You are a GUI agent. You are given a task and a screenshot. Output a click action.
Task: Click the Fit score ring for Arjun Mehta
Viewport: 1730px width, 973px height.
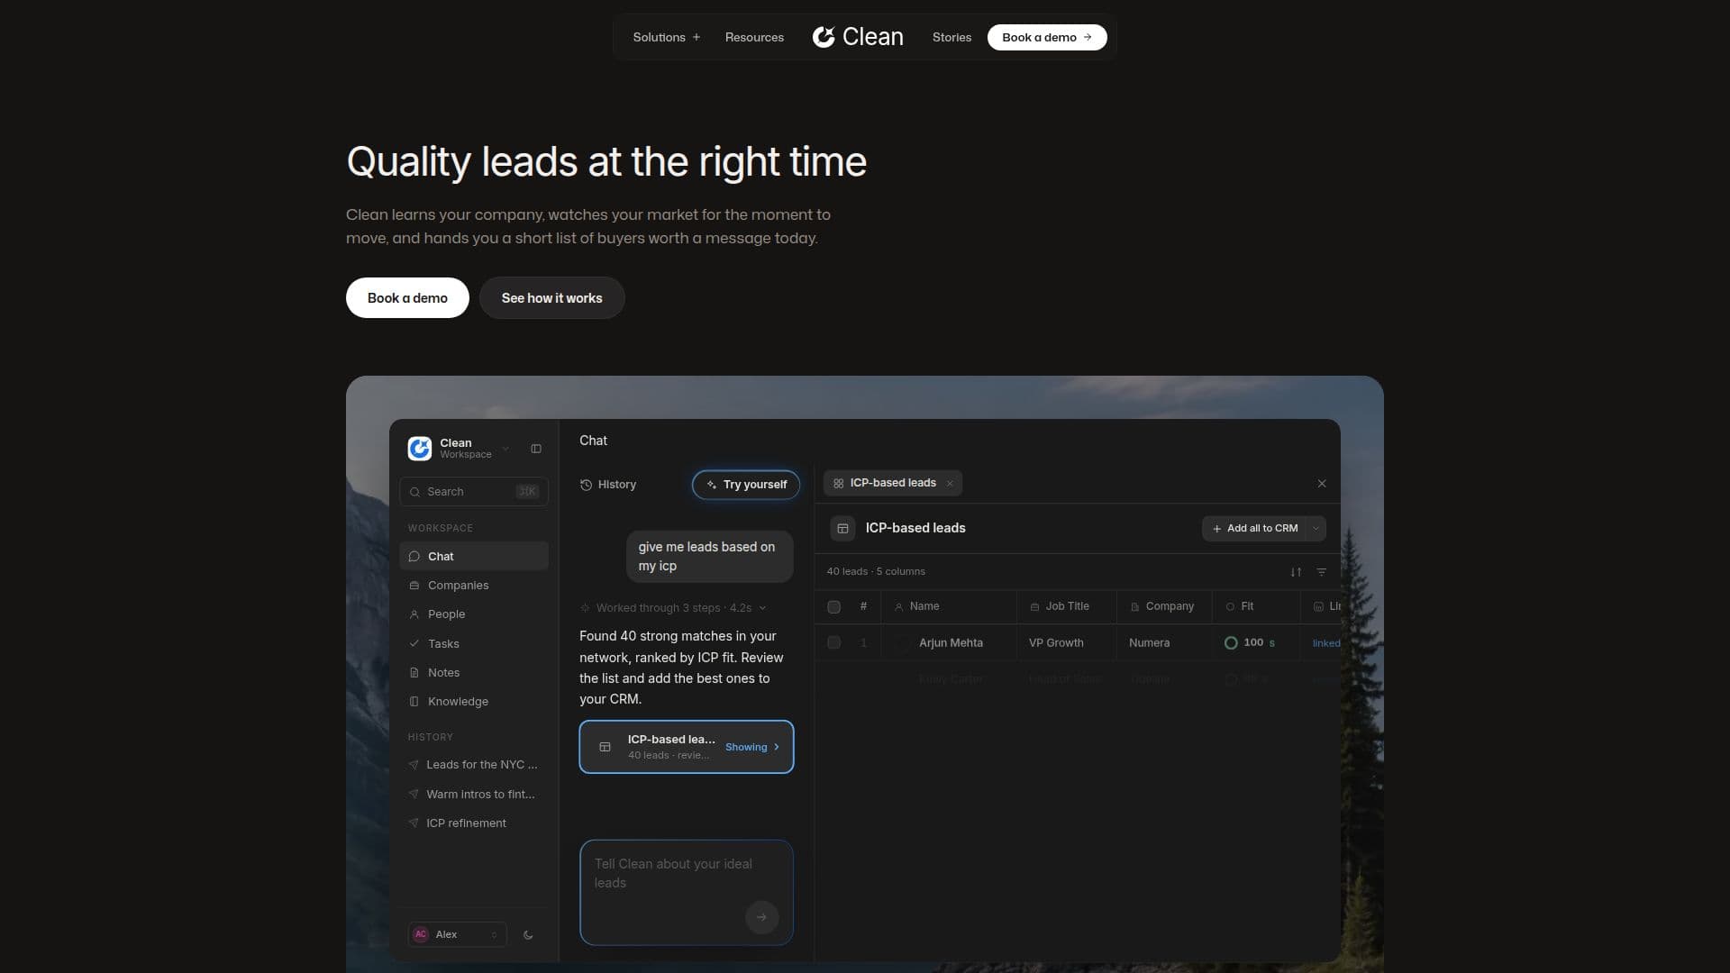[x=1231, y=643]
